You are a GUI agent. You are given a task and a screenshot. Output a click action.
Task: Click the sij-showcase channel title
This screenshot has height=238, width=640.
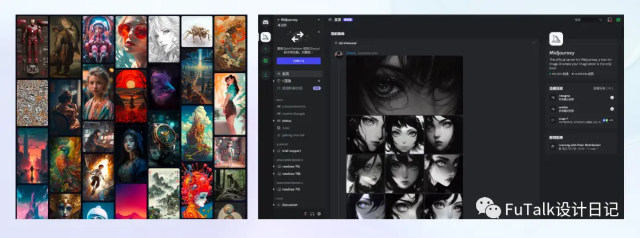pyautogui.click(x=347, y=43)
